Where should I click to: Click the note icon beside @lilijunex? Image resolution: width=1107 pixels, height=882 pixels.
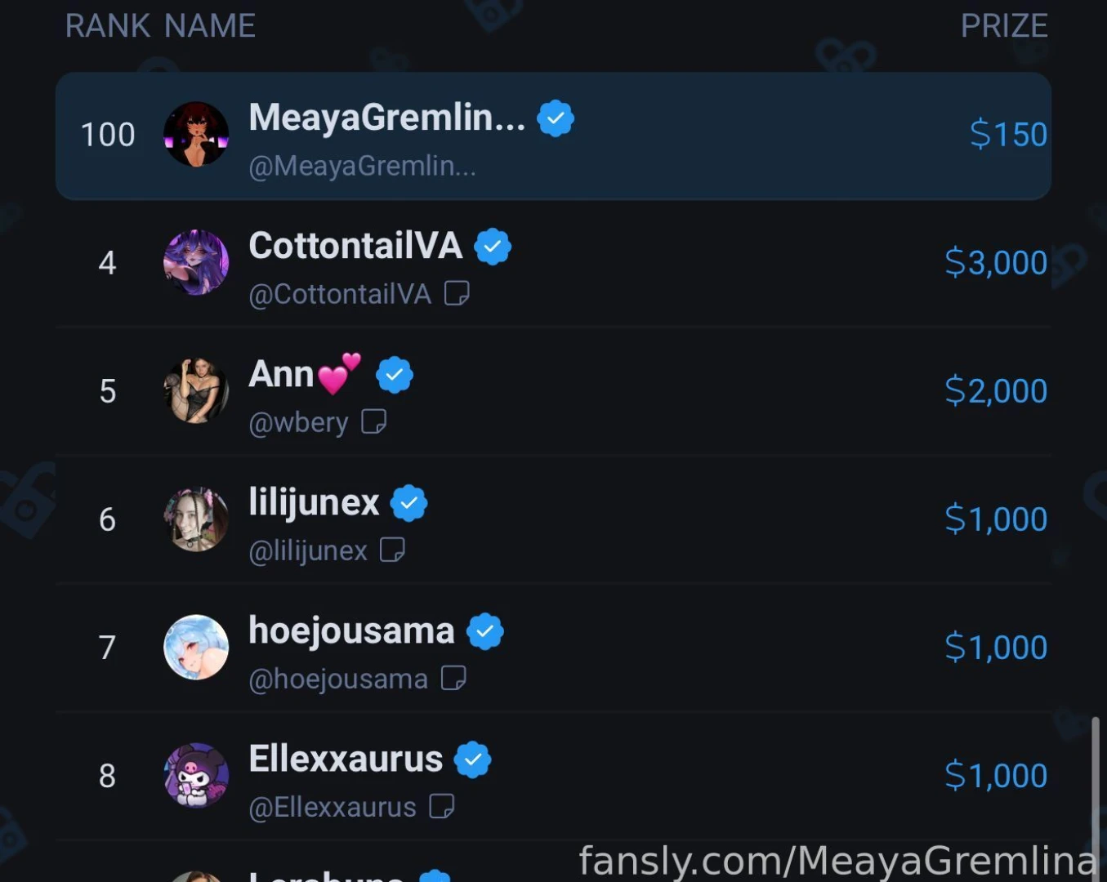[x=392, y=550]
